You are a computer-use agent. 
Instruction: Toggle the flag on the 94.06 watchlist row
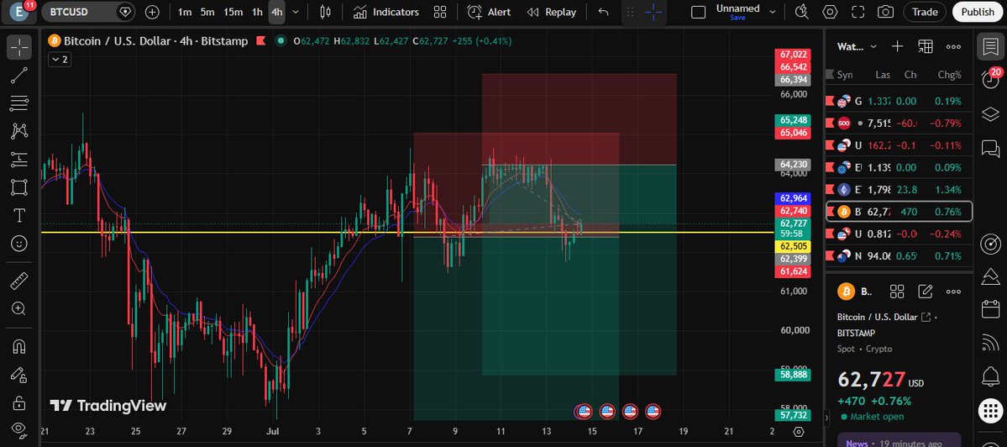[x=831, y=255]
